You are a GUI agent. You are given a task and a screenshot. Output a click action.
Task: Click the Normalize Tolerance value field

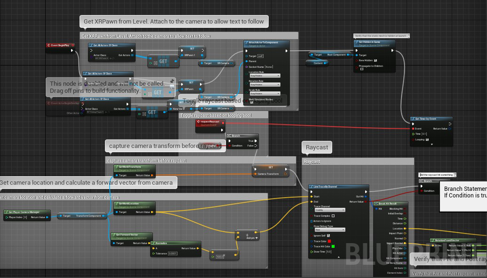(x=172, y=253)
